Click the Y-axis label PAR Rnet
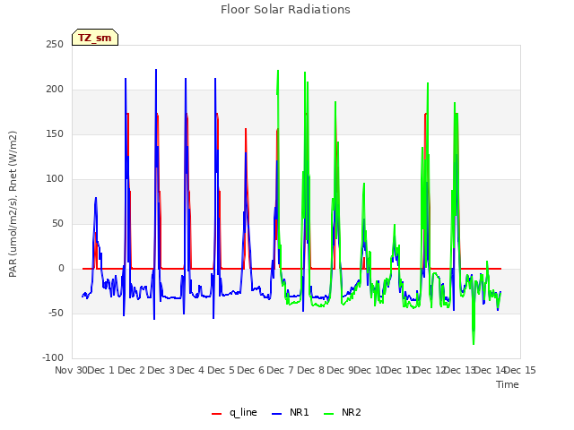The width and height of the screenshot is (574, 430). point(13,204)
